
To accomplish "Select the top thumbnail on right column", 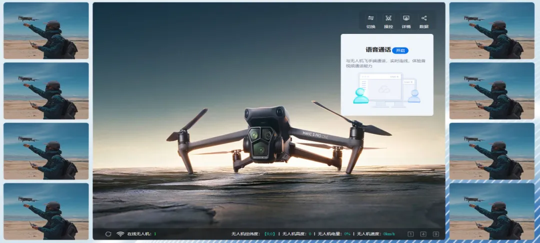I will [x=491, y=31].
